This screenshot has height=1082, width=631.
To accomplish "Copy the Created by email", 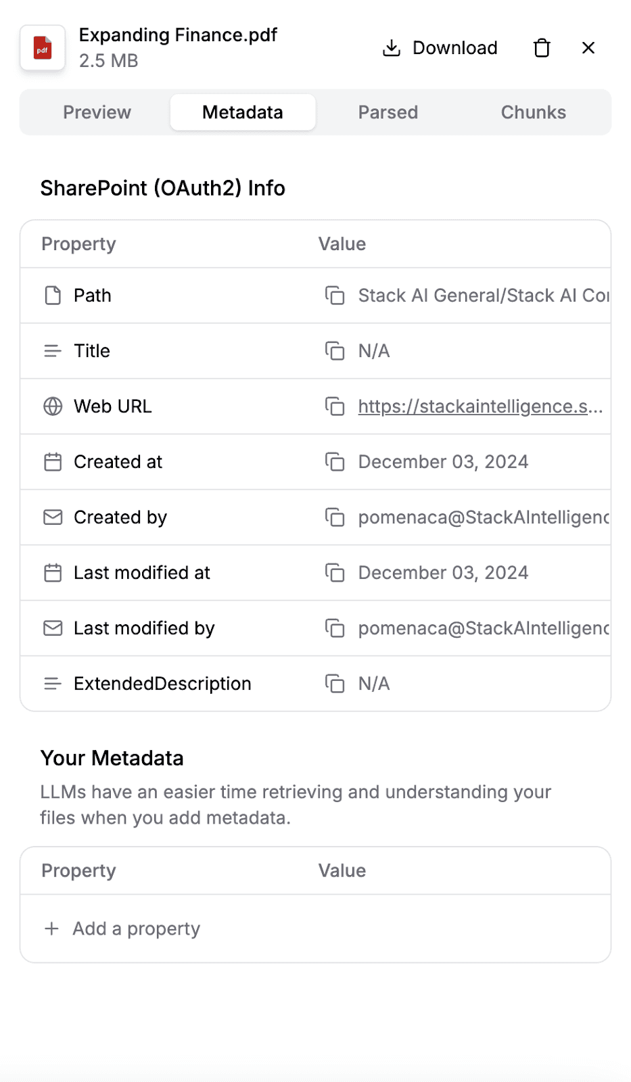I will click(x=335, y=517).
